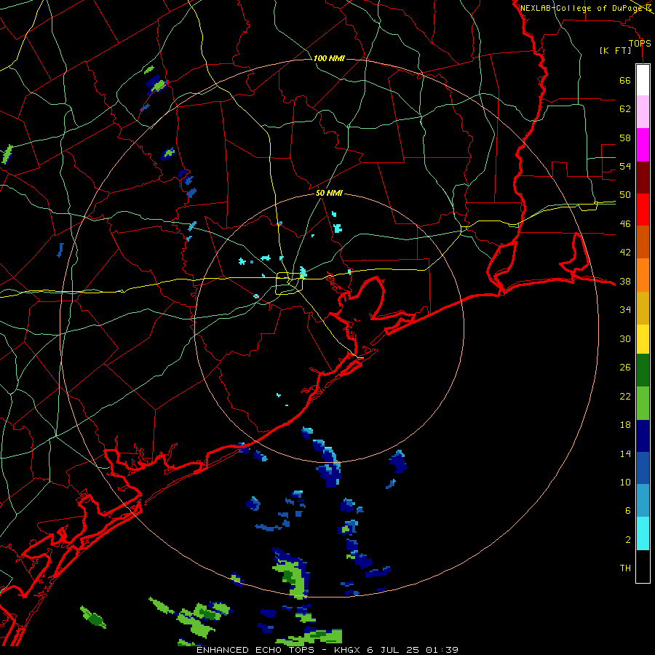655x655 pixels.
Task: Click the '6' scale value label
Action: coord(628,511)
